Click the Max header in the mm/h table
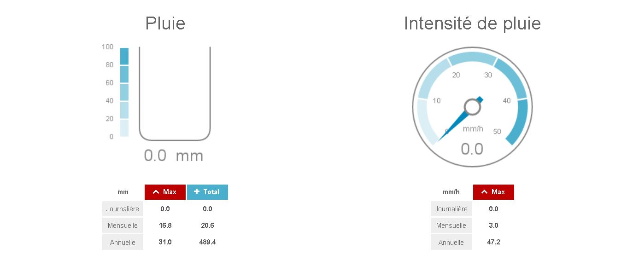This screenshot has width=627, height=278. pos(493,192)
